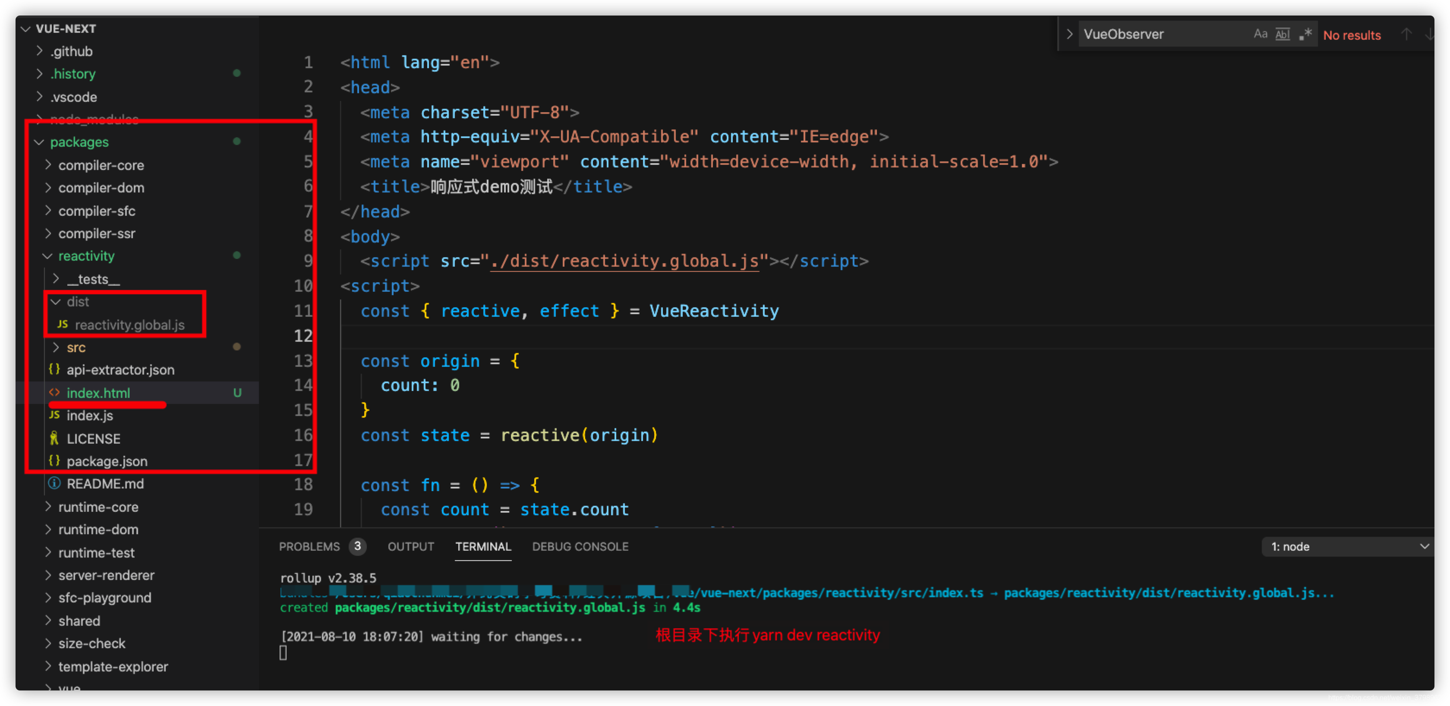Toggle Use Regular Expression in find widget
Image resolution: width=1450 pixels, height=706 pixels.
coord(1305,35)
